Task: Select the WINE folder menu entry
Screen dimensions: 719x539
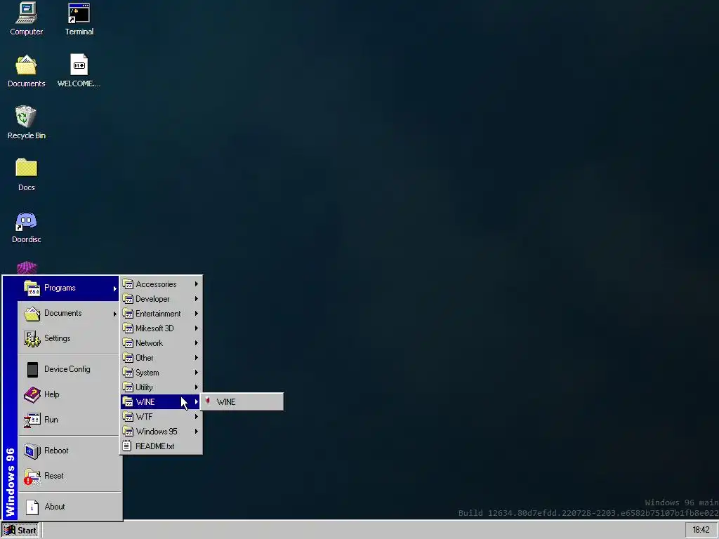Action: click(x=161, y=402)
